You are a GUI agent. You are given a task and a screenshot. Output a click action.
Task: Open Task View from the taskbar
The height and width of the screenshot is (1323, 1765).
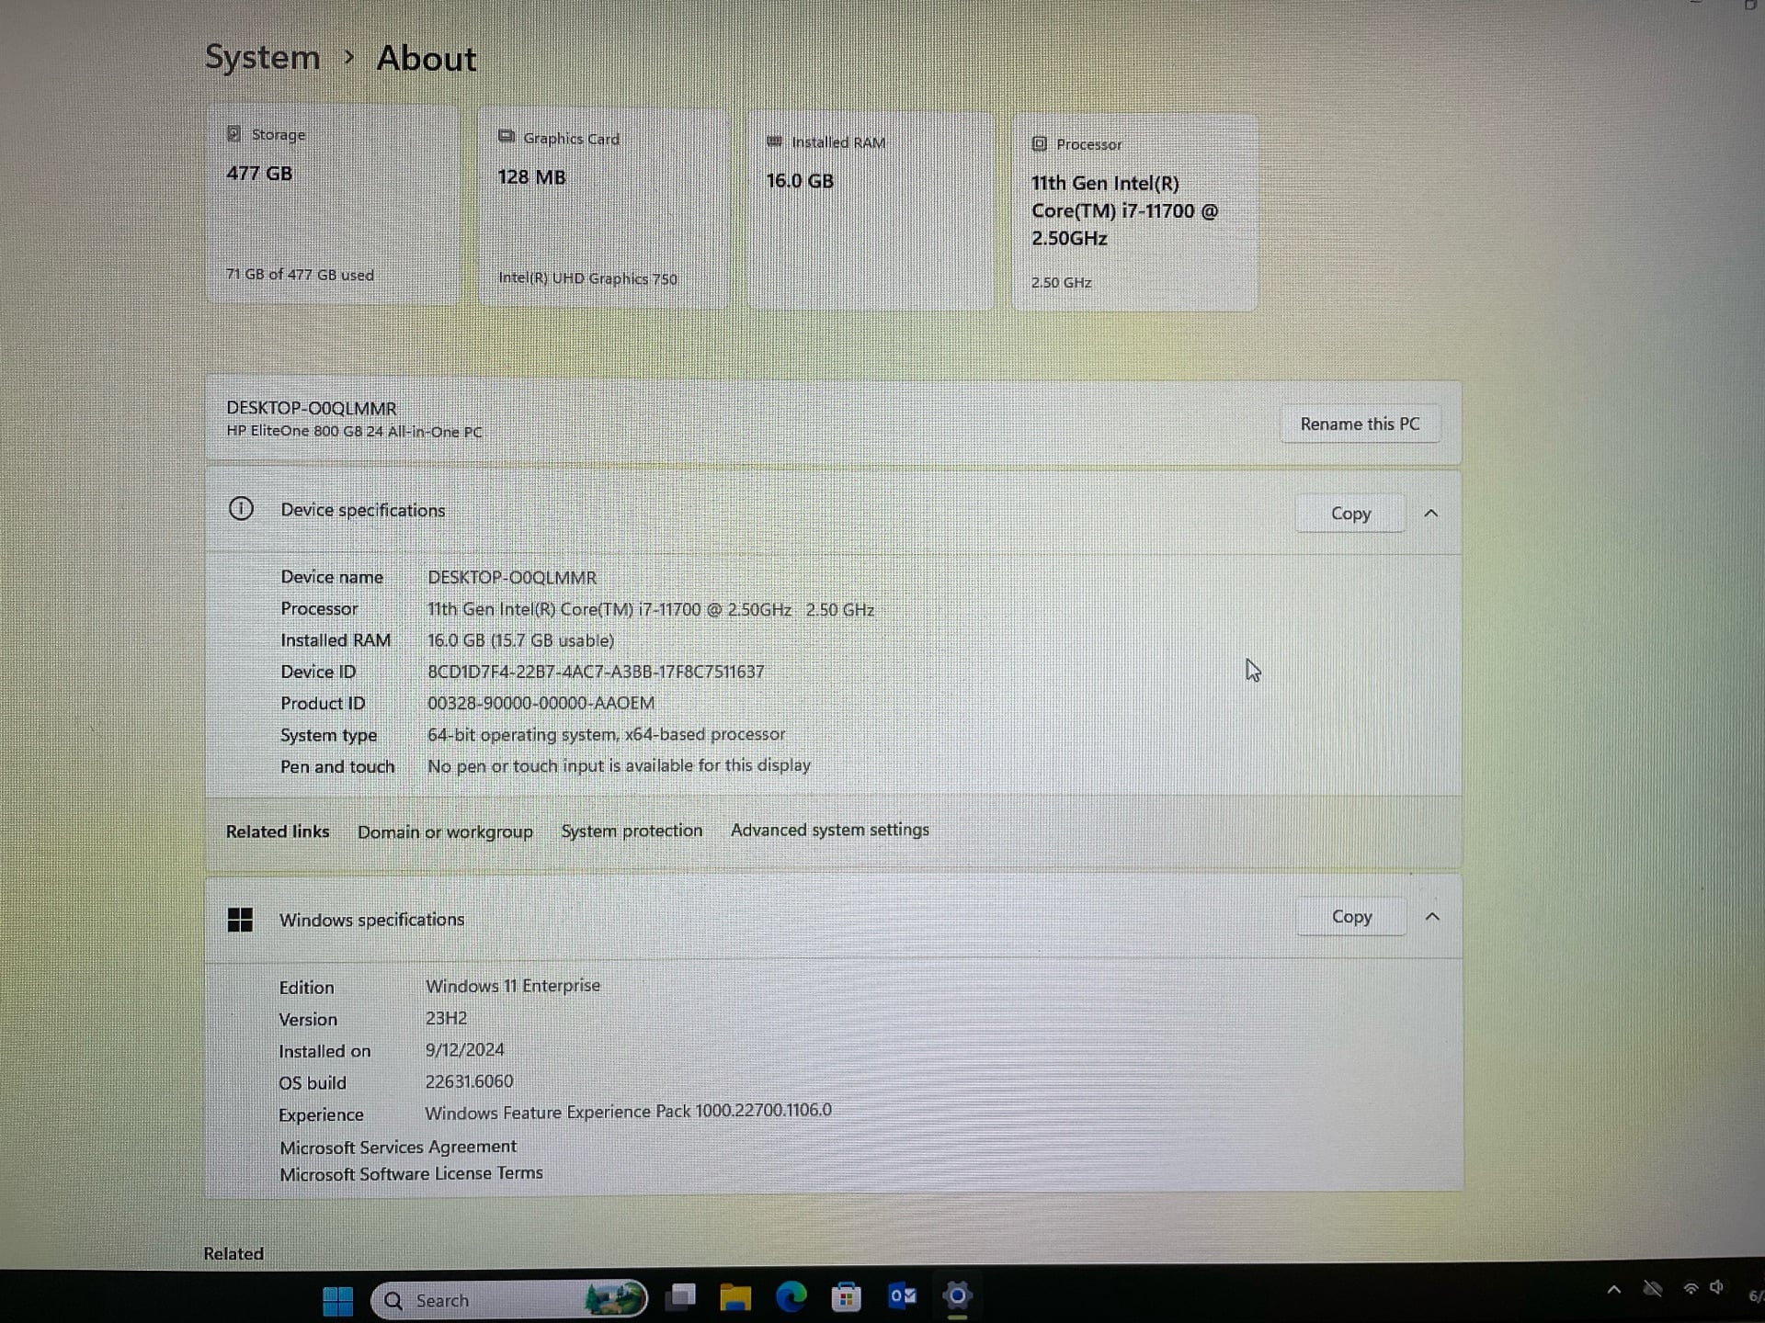coord(681,1296)
